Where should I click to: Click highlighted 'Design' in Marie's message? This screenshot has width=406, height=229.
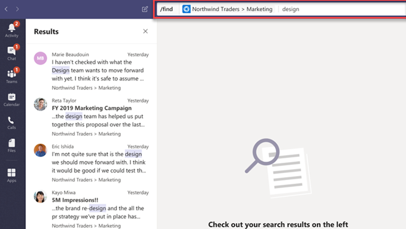pyautogui.click(x=60, y=70)
